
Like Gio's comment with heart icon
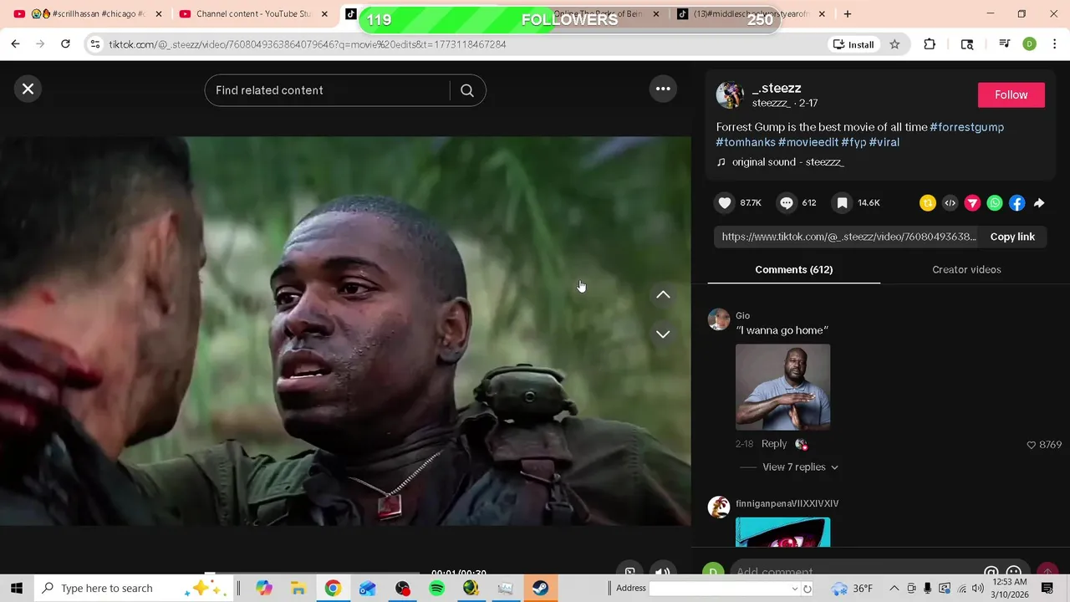[x=1031, y=445]
